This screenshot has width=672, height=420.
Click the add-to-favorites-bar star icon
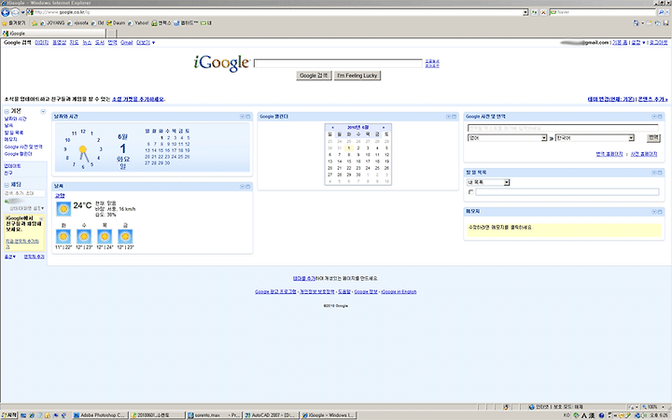35,23
